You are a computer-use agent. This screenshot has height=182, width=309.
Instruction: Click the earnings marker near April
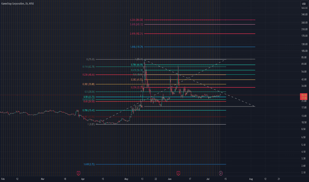pos(79,173)
